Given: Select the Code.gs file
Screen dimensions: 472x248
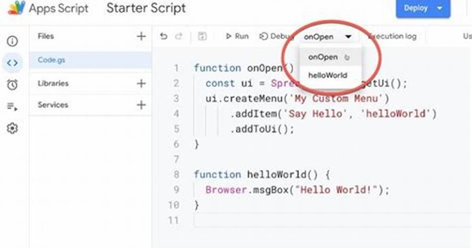Looking at the screenshot, I should [90, 60].
